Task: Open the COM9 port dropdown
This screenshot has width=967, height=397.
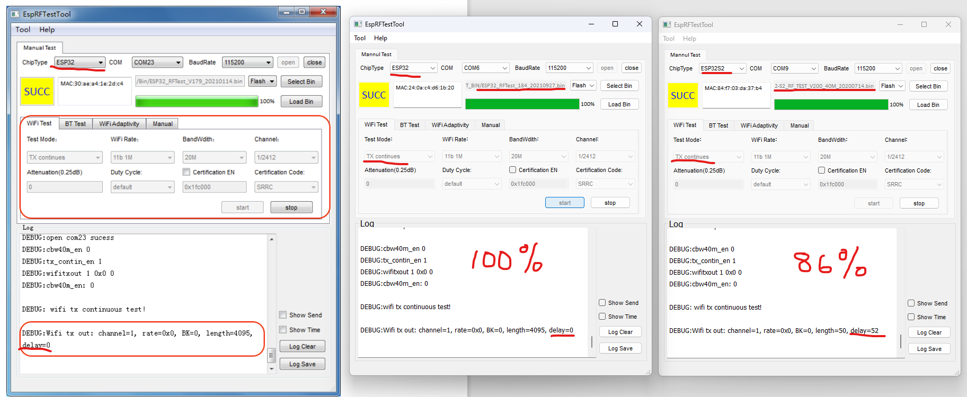Action: coord(795,68)
